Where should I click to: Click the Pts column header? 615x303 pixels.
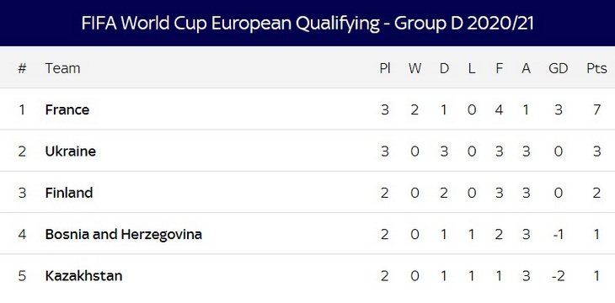596,68
